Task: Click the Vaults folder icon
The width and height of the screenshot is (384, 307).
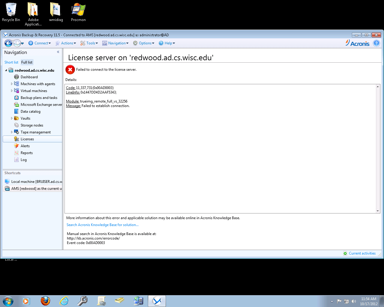Action: tap(16, 118)
